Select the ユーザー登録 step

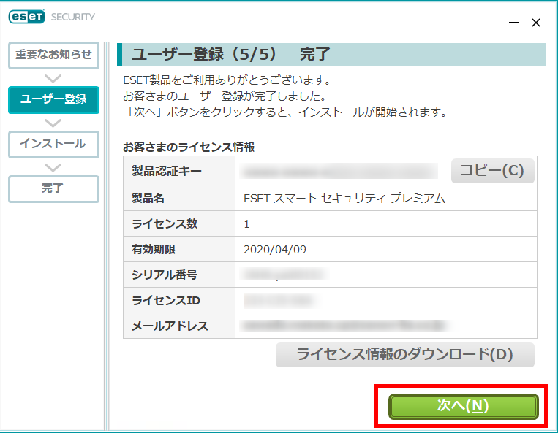(53, 99)
